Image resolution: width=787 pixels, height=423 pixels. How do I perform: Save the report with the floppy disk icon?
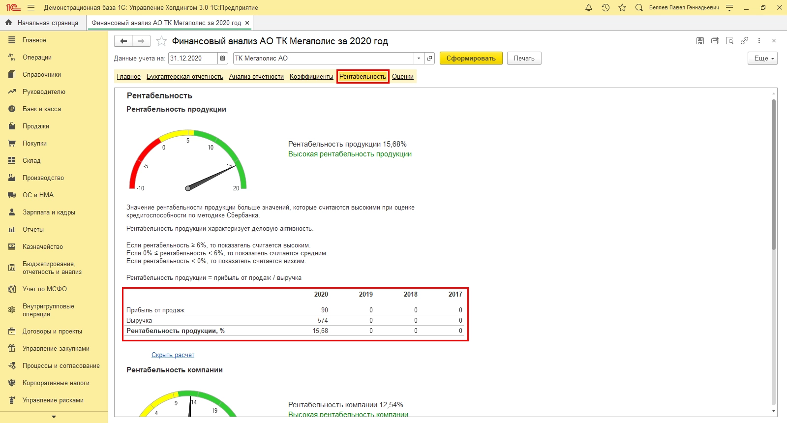[700, 41]
